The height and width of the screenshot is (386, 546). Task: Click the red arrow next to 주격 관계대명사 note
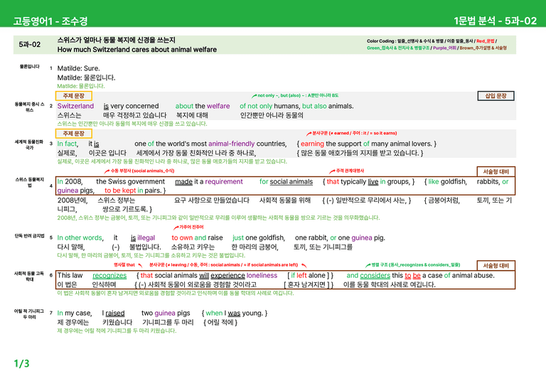click(x=332, y=171)
